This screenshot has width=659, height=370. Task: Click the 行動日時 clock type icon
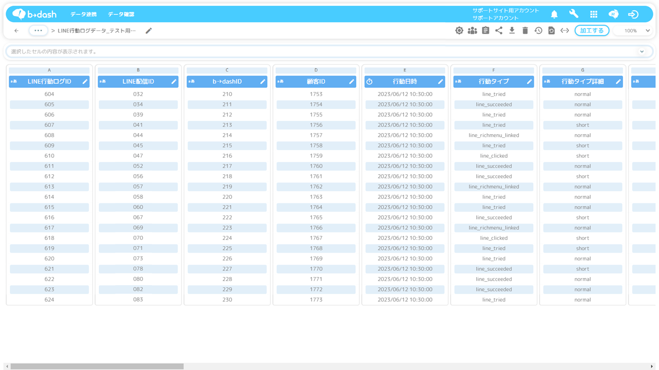[369, 82]
